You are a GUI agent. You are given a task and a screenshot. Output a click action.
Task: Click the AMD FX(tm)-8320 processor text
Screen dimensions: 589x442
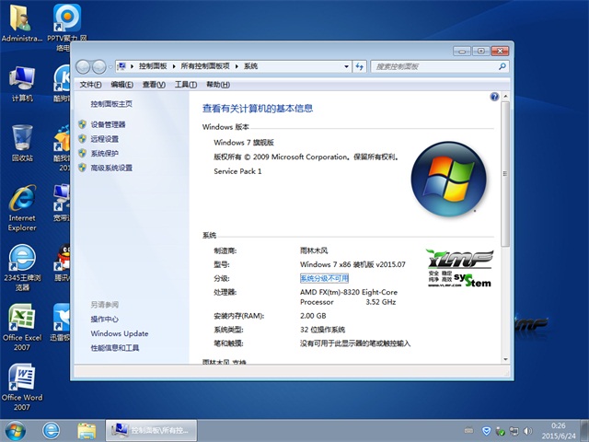click(x=349, y=297)
